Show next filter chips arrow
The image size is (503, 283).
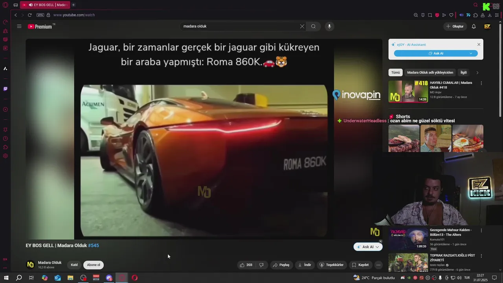477,73
